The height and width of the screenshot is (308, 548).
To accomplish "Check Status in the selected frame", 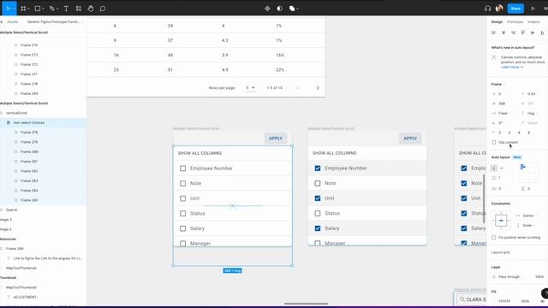I will point(182,213).
